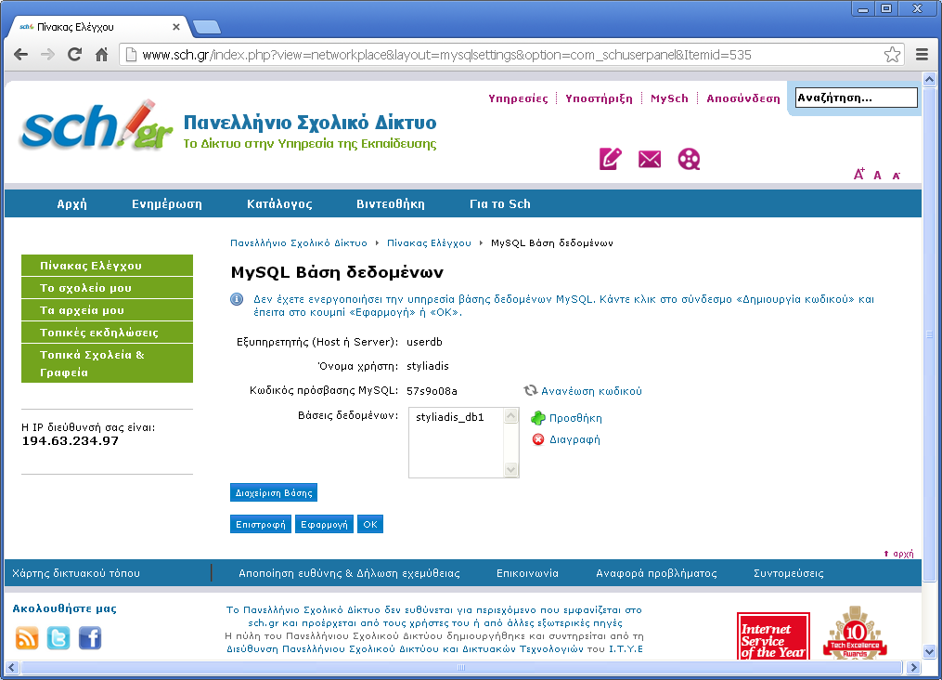
Task: Open Επικοινωνία footer link
Action: (527, 573)
